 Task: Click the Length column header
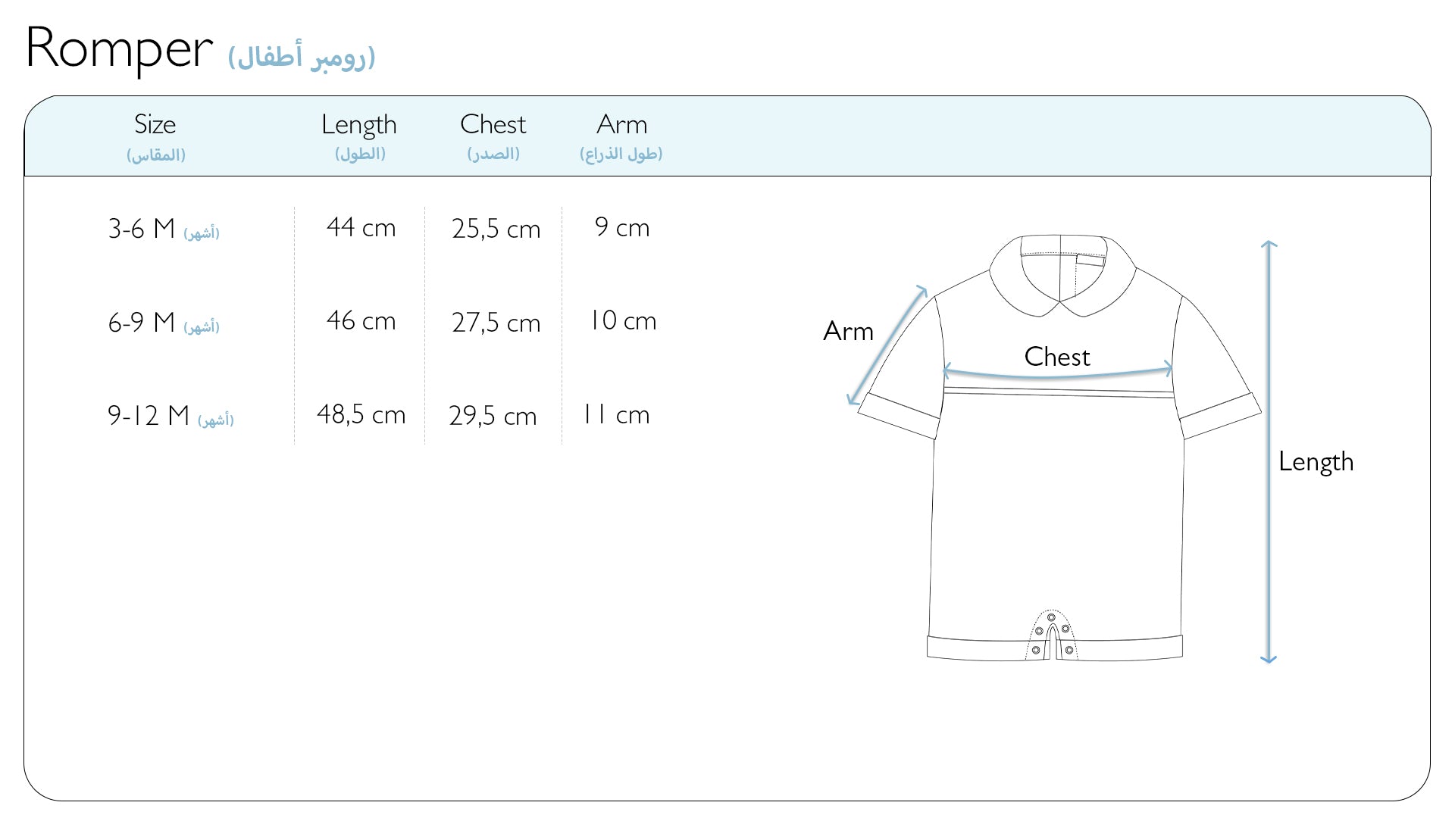pos(358,126)
